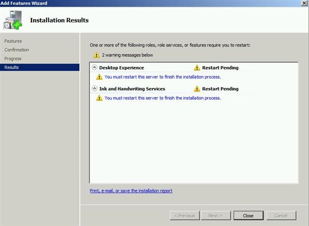Select the Results step in sidebar

pos(40,67)
